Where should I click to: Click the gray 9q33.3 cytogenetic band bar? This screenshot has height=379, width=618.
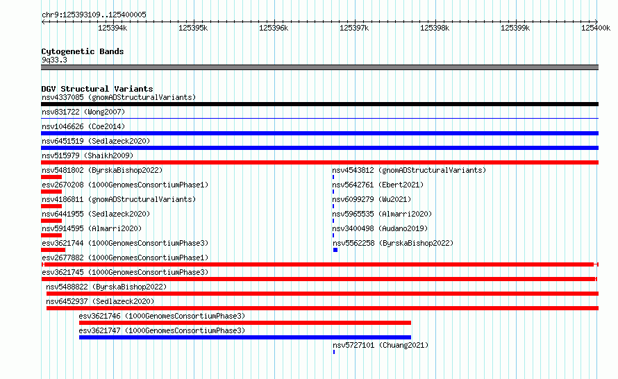(x=319, y=67)
